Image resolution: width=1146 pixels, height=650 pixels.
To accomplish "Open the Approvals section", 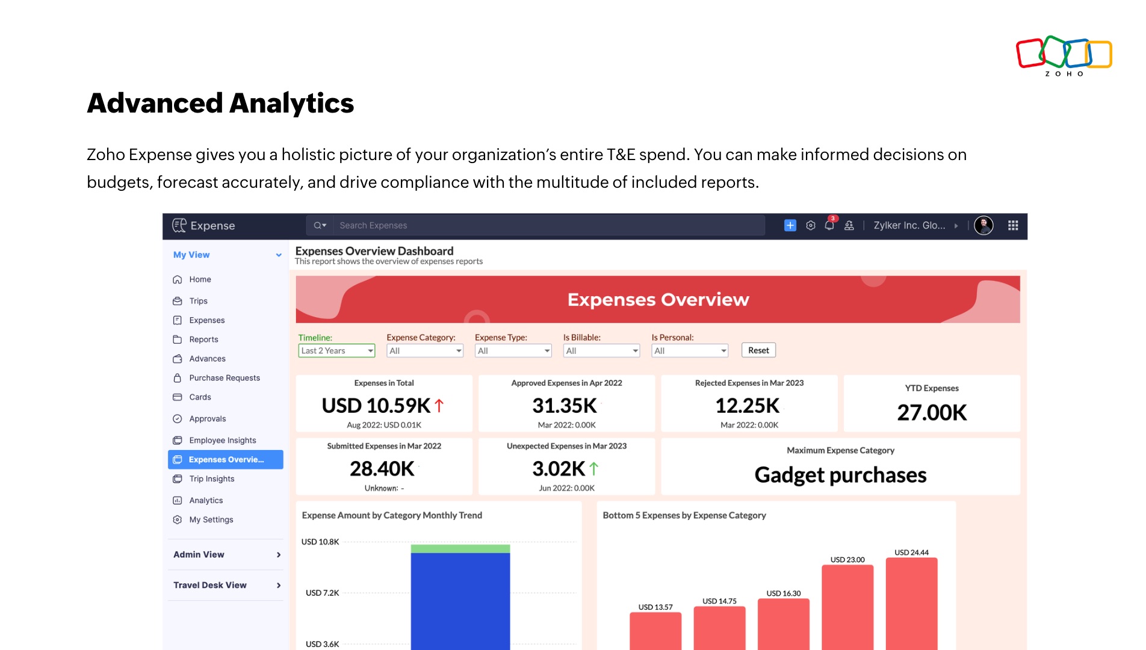I will click(208, 418).
